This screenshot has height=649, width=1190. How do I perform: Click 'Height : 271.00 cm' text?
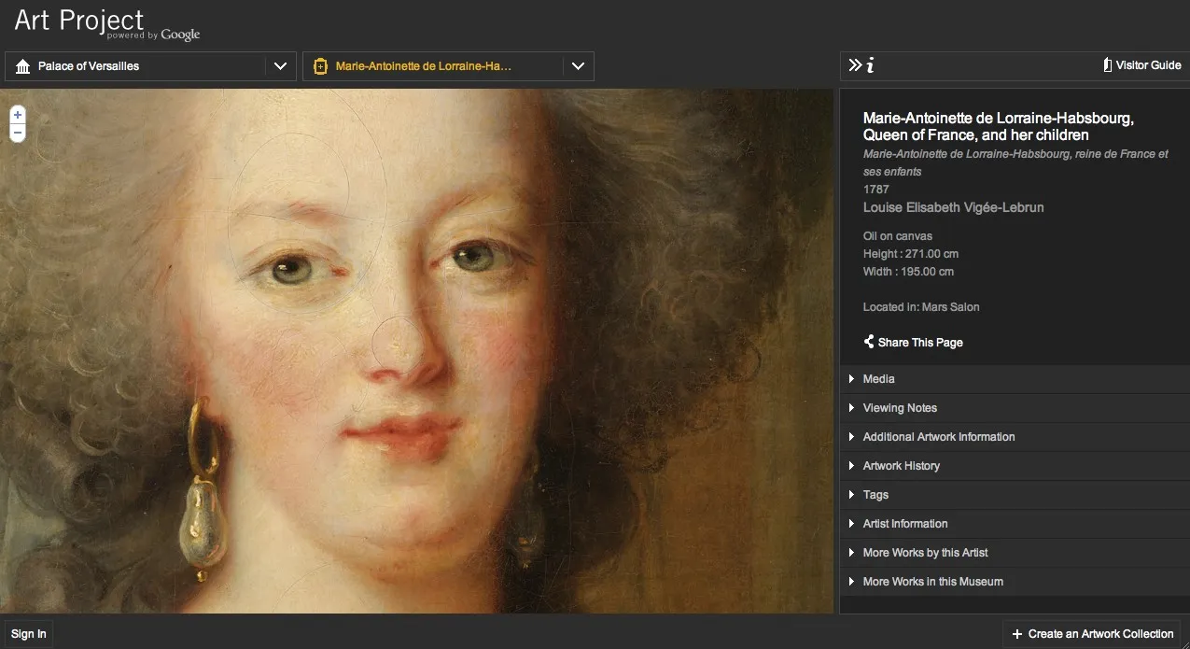pos(911,254)
